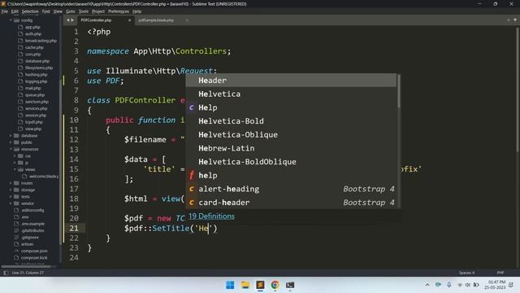520x293 pixels.
Task: Expand the vendor folder
Action: tap(11, 203)
